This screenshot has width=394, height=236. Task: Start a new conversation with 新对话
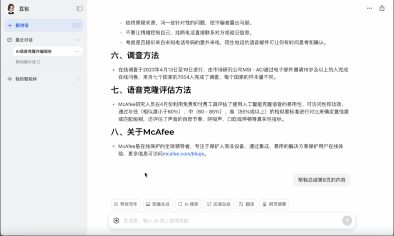point(44,25)
